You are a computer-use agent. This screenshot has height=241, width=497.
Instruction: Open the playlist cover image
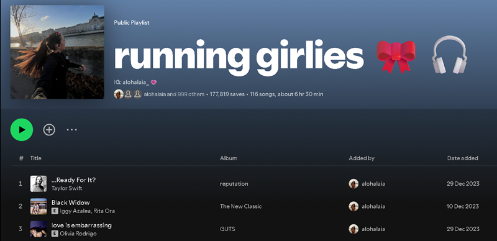click(x=57, y=52)
